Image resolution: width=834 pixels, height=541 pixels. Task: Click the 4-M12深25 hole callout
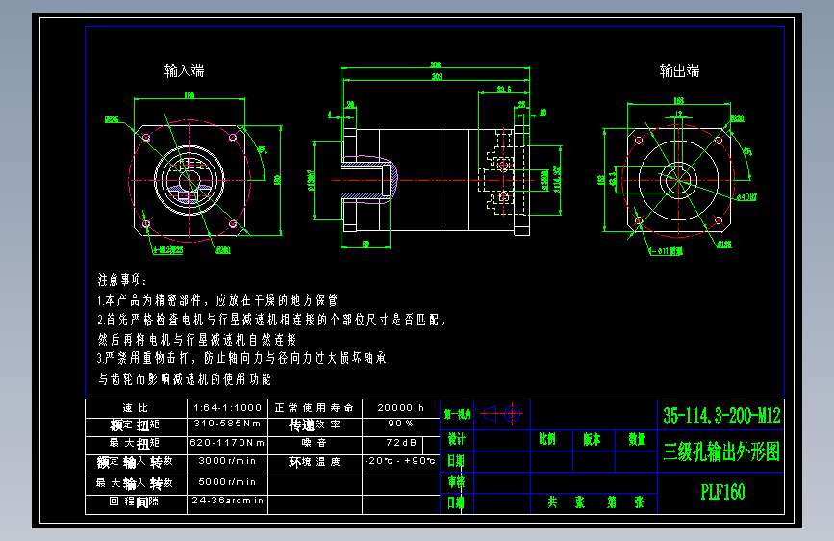click(x=168, y=250)
